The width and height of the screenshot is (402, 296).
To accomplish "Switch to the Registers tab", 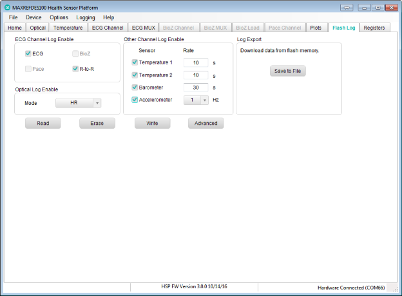I will click(x=374, y=28).
